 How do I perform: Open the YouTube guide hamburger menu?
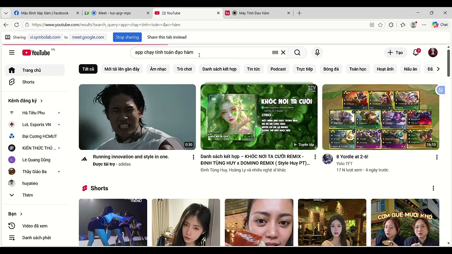[x=12, y=53]
